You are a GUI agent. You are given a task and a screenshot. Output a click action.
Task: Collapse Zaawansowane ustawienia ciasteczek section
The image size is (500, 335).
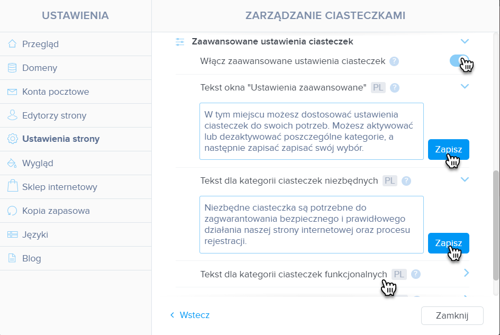465,41
